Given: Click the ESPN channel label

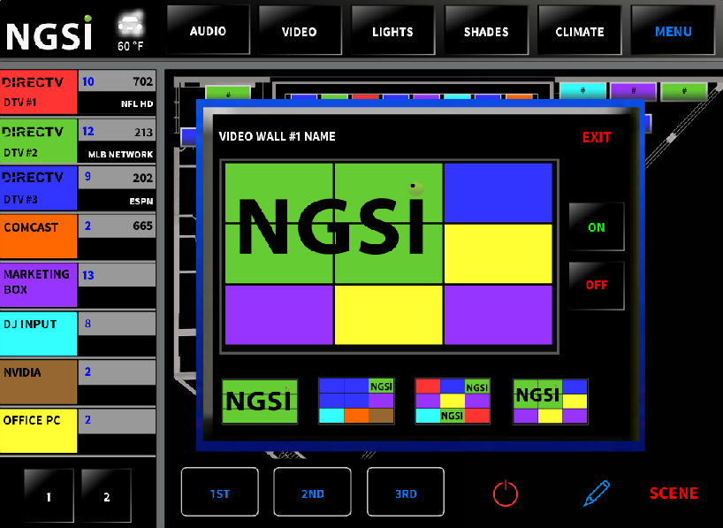Looking at the screenshot, I should [x=141, y=202].
